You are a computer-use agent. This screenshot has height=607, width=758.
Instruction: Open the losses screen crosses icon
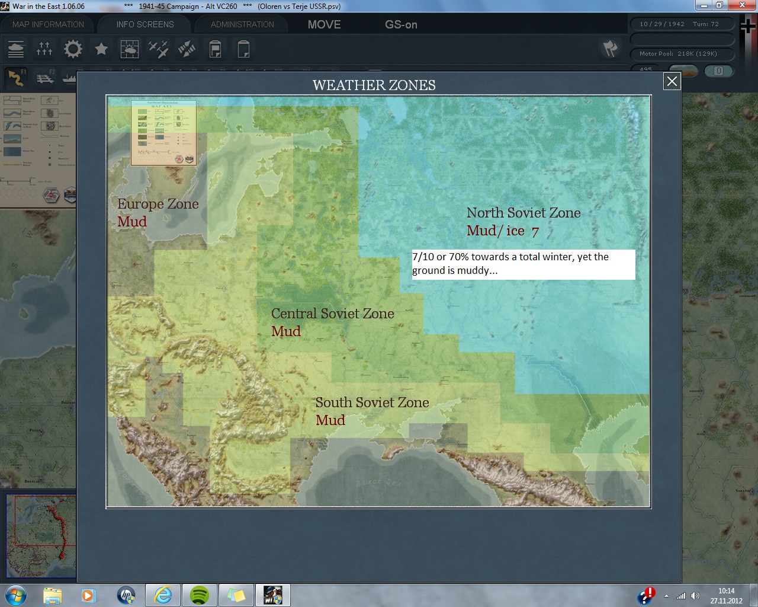(44, 49)
